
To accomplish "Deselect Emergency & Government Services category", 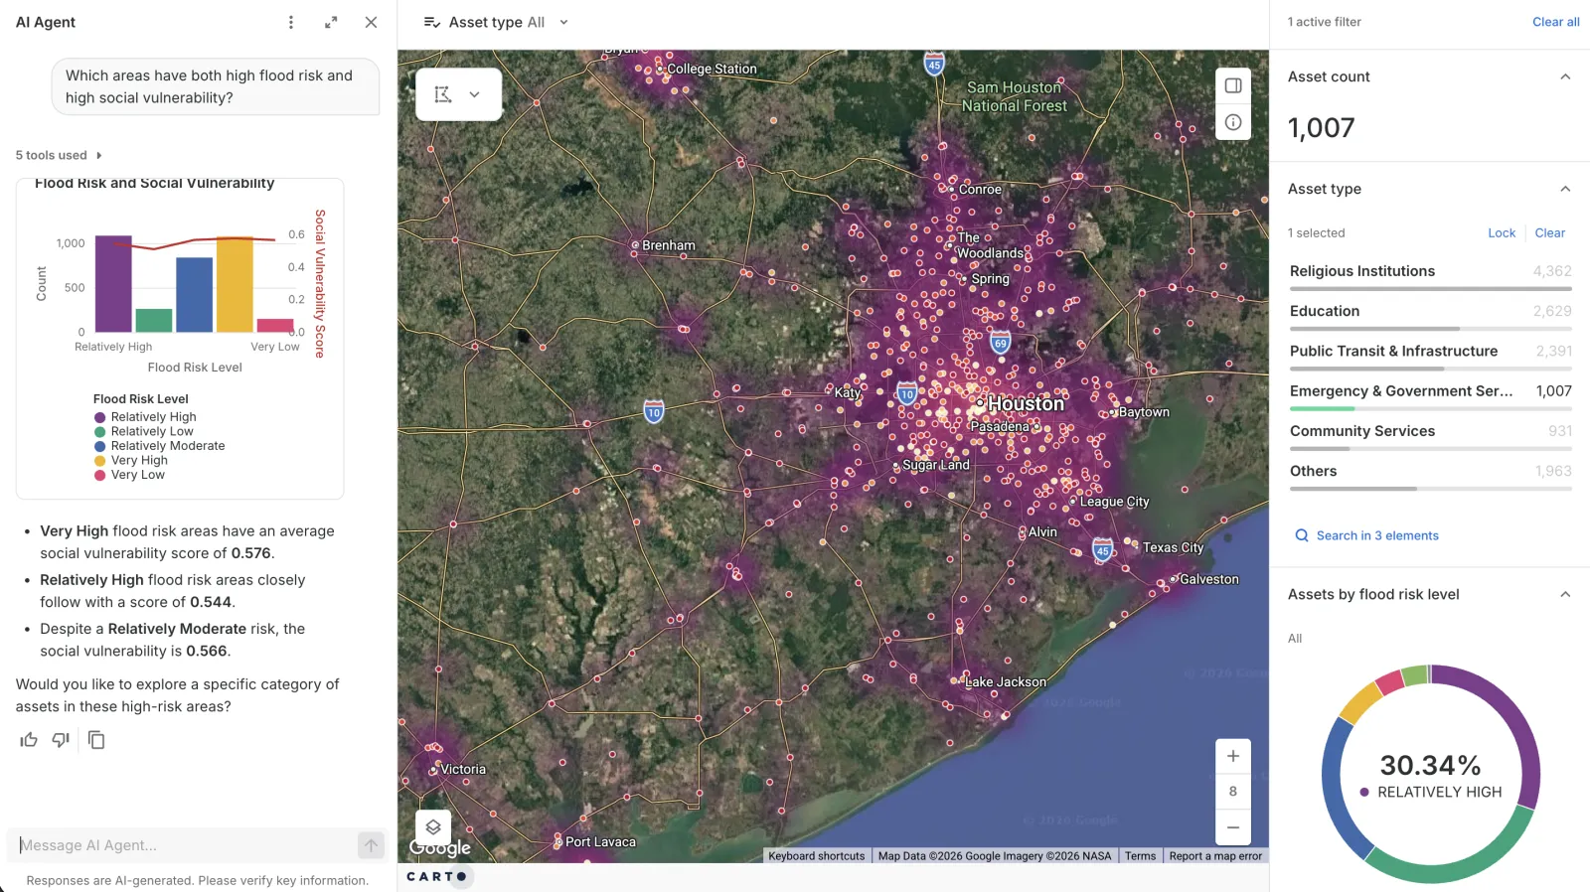I will click(1430, 395).
